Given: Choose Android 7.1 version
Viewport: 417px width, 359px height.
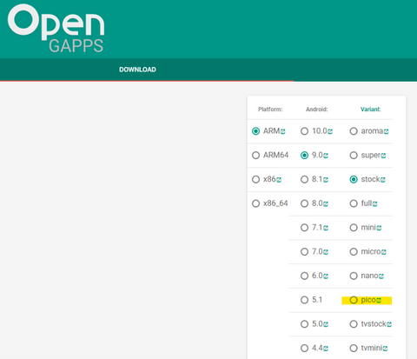Looking at the screenshot, I should click(x=304, y=228).
